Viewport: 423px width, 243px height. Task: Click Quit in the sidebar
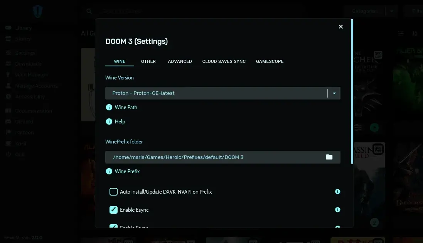click(x=15, y=154)
